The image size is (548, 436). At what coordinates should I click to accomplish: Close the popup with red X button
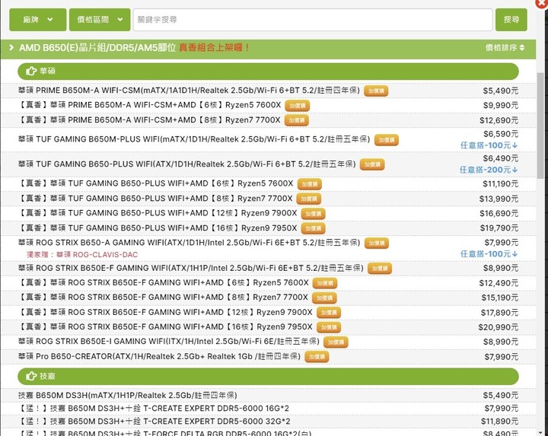coord(543,3)
